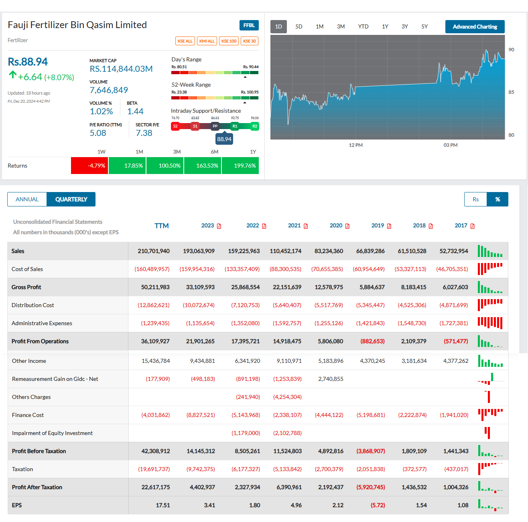Click the intraday price chart area
The width and height of the screenshot is (528, 522).
[388, 87]
